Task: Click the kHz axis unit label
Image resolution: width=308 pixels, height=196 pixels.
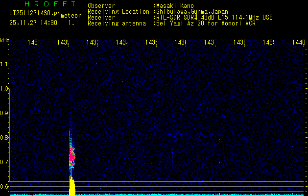Action: 5,40
